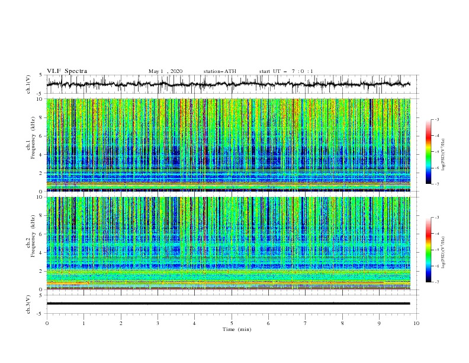The width and height of the screenshot is (469, 363).
Task: Click the ch.3 flat voltage trace
Action: tap(228, 304)
